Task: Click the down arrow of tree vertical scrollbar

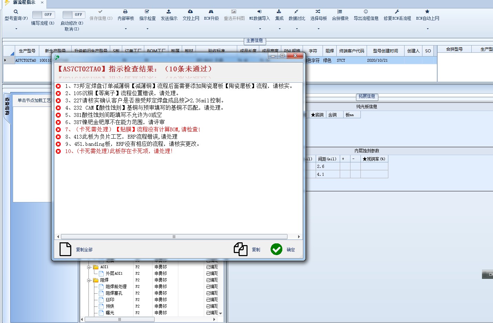Action: point(220,313)
